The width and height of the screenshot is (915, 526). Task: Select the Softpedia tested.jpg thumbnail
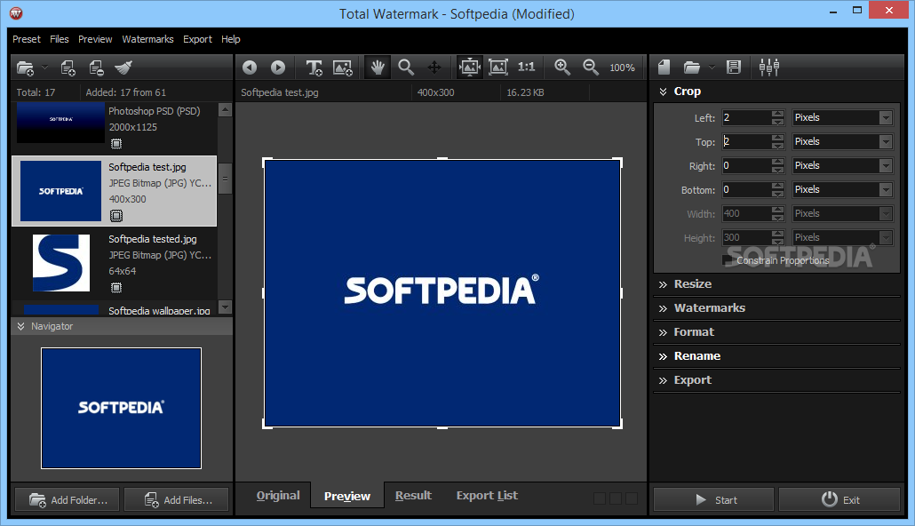pyautogui.click(x=61, y=263)
